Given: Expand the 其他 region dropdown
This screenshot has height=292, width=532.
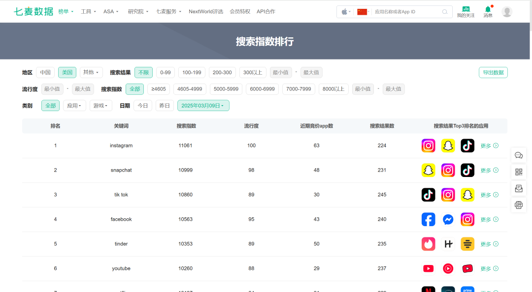Looking at the screenshot, I should (x=91, y=72).
